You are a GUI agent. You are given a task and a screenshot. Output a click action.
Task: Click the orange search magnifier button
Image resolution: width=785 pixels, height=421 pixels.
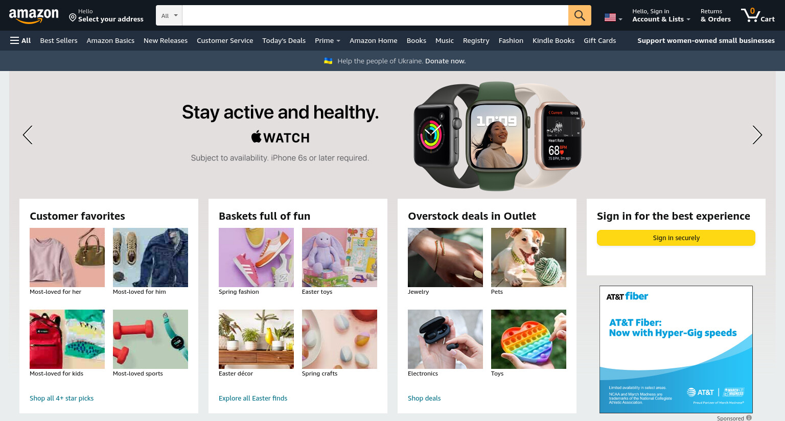(580, 15)
